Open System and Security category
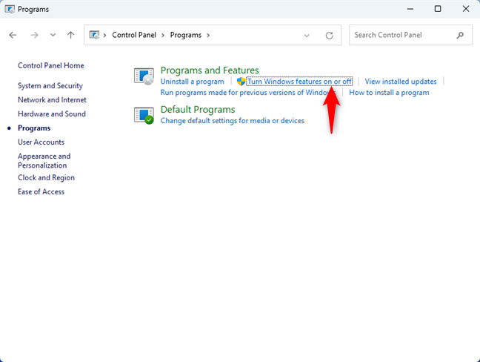 (50, 86)
